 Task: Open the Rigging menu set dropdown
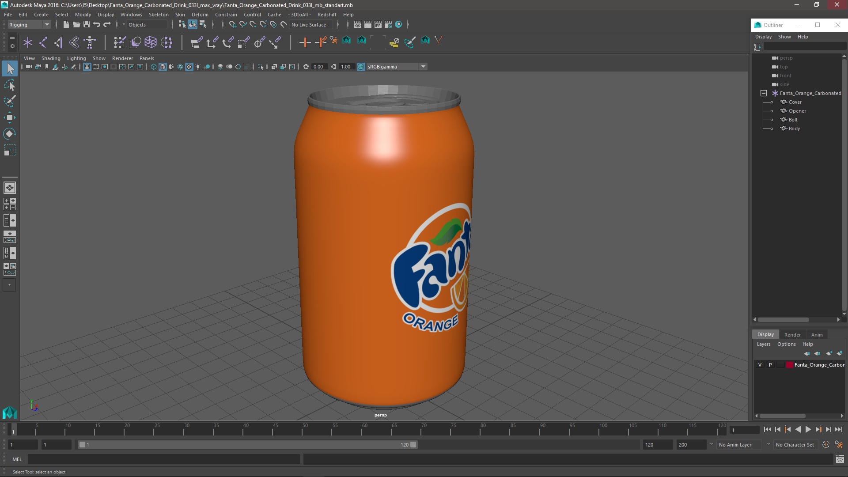[29, 25]
